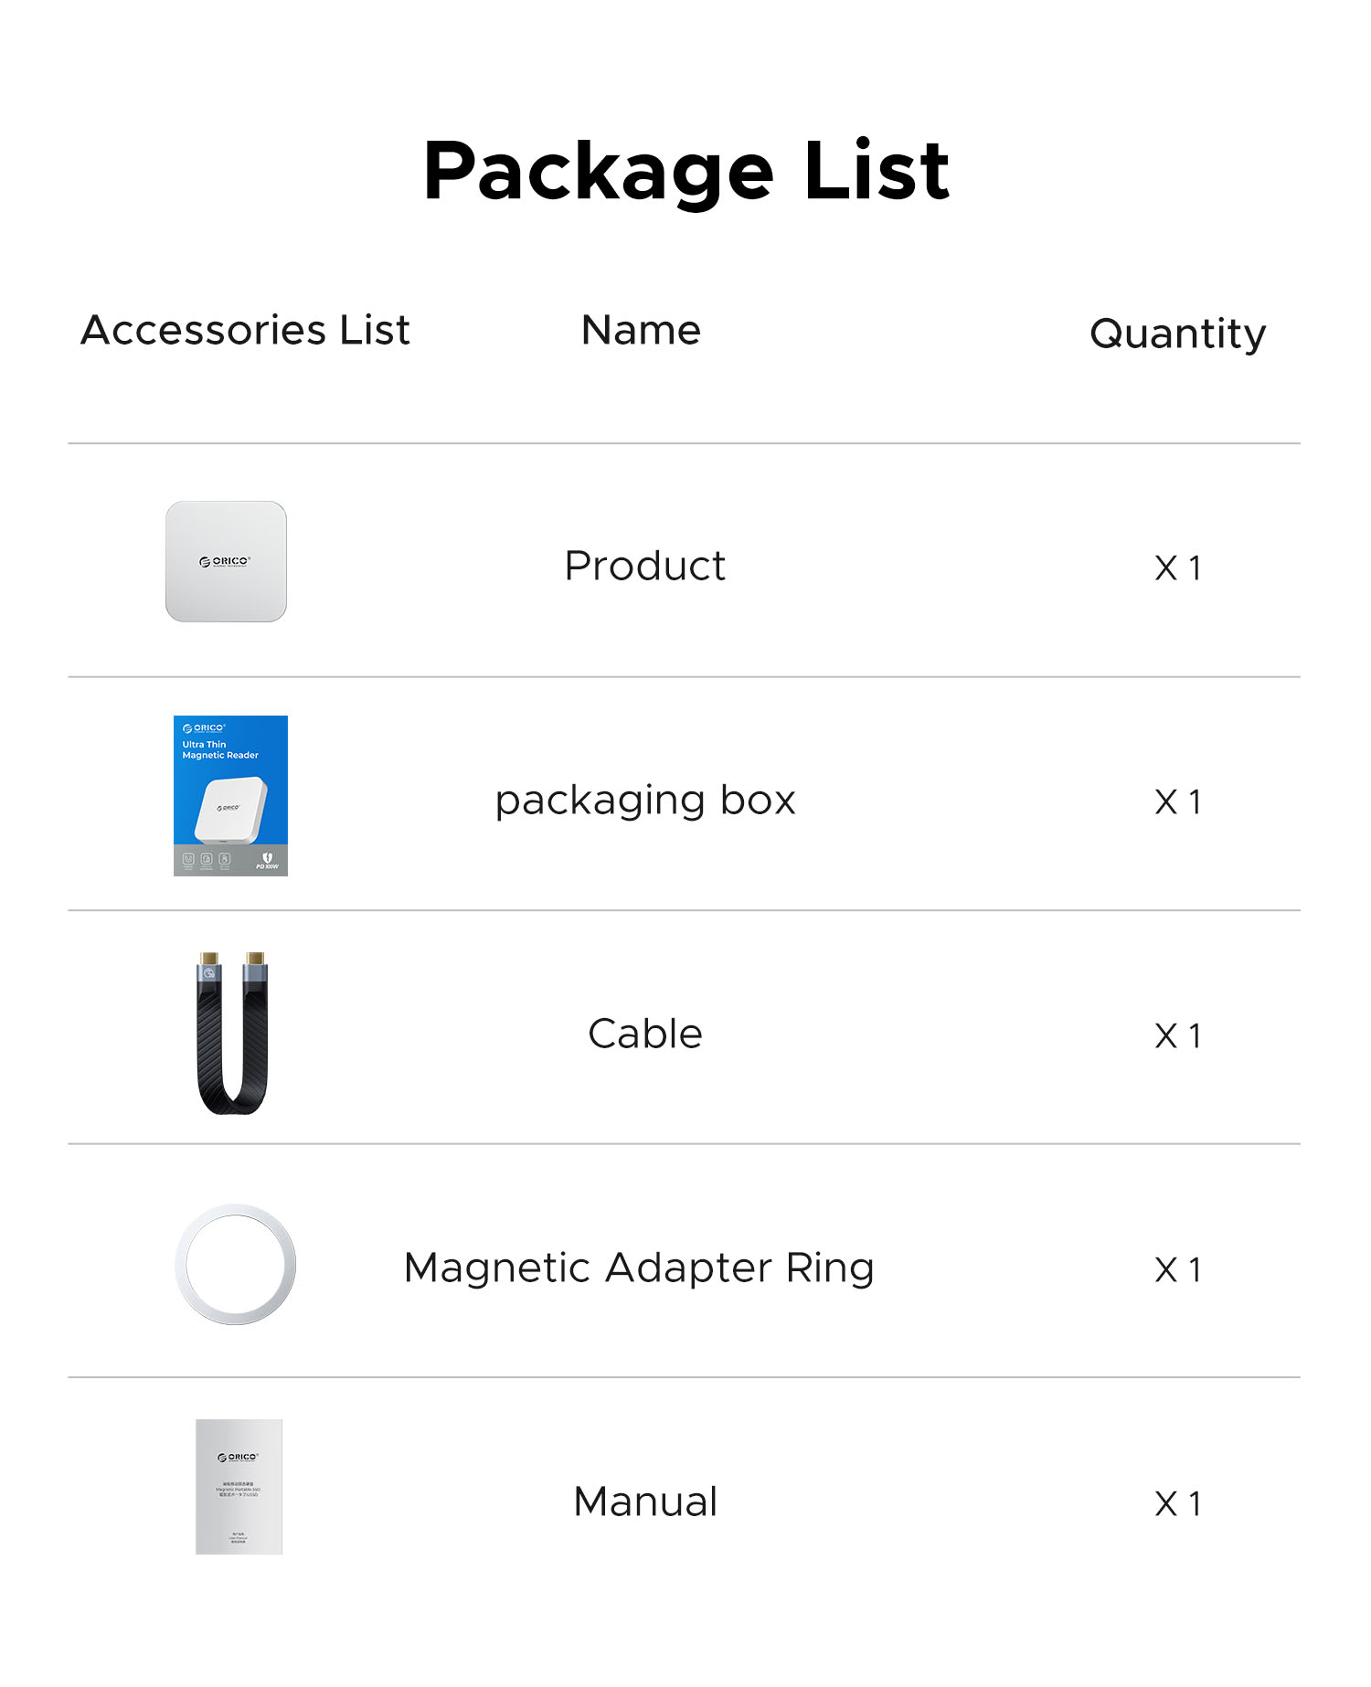Open the gray manual booklet image
This screenshot has height=1687, width=1371.
239,1486
